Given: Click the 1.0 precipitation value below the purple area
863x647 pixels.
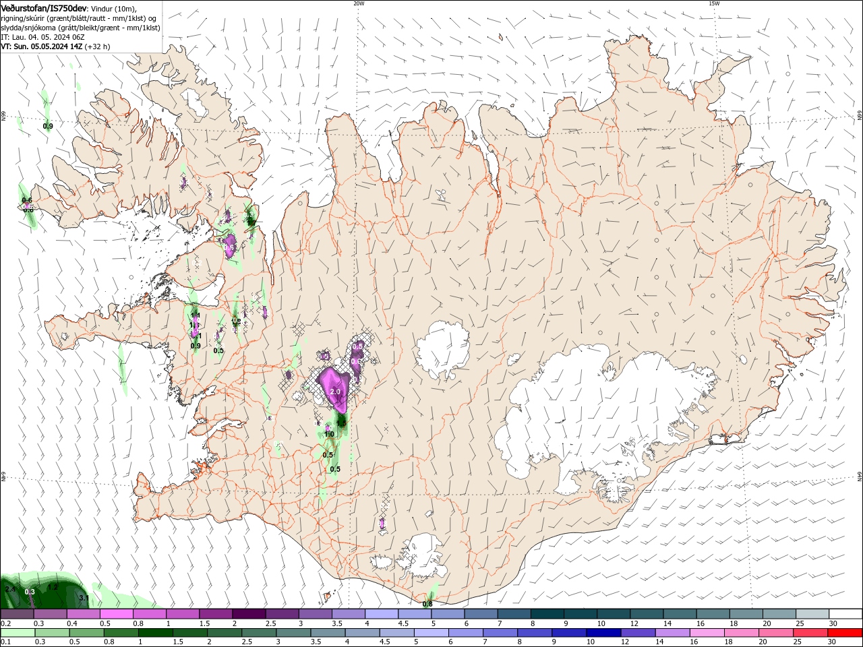Looking at the screenshot, I should [x=329, y=434].
